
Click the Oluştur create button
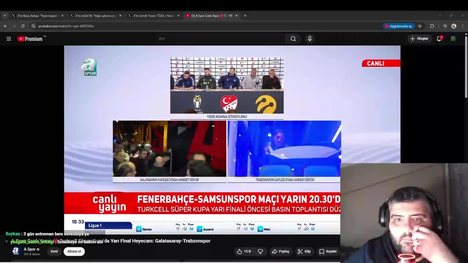click(x=419, y=39)
